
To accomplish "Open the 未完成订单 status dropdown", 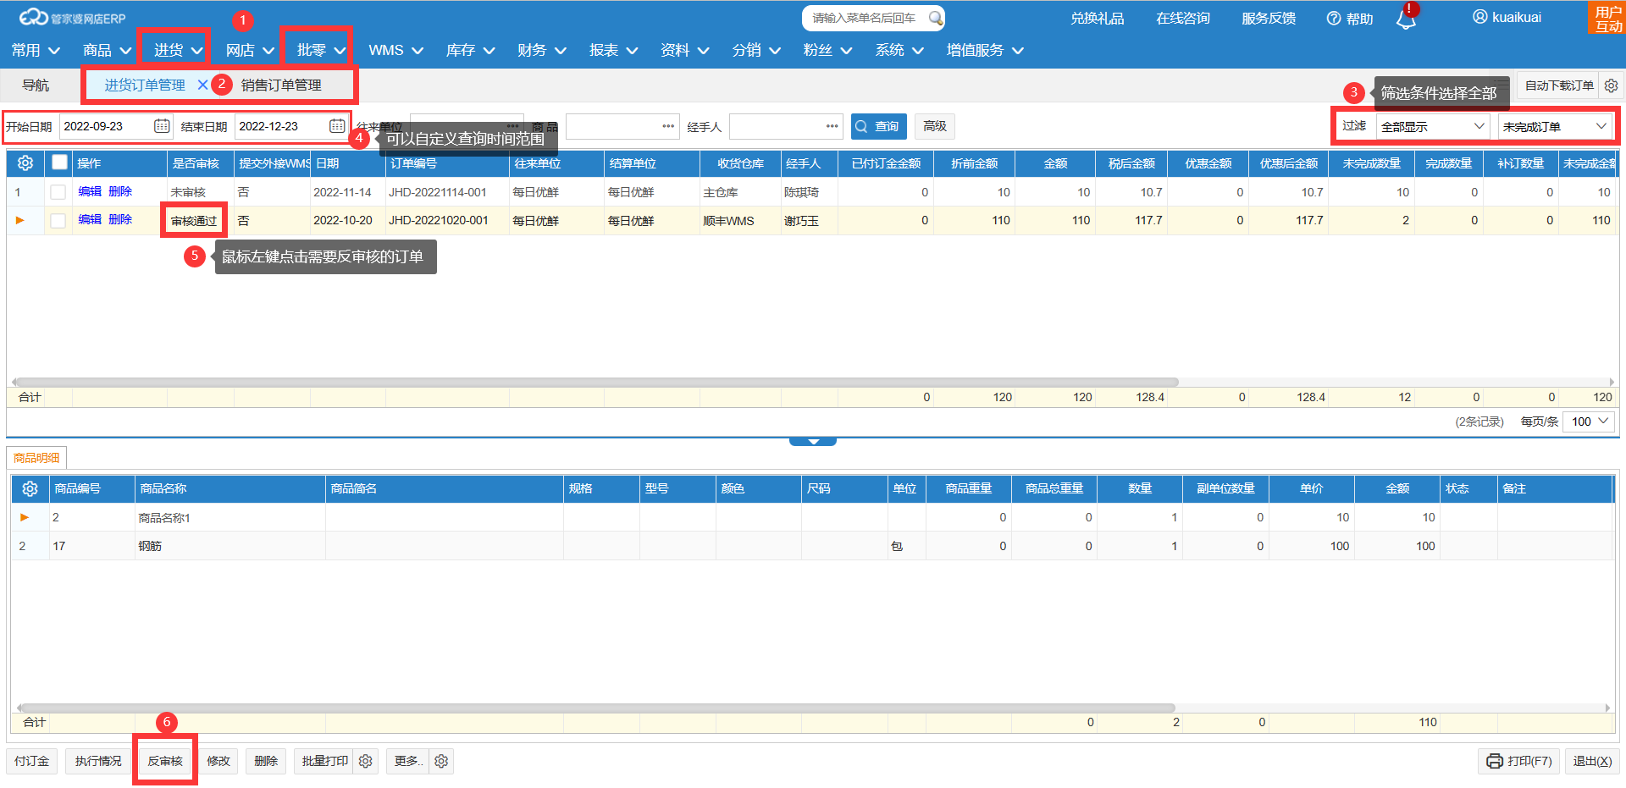I will [x=1554, y=127].
